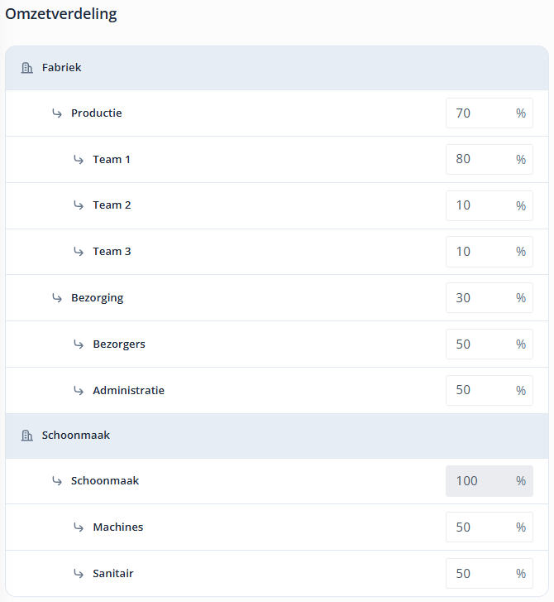Click the arrow icon beside Bezorging

point(57,297)
